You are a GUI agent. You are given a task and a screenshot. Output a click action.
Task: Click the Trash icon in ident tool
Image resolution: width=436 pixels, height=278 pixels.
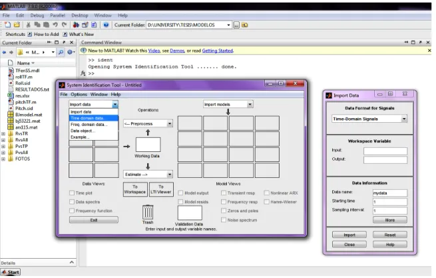click(x=148, y=212)
